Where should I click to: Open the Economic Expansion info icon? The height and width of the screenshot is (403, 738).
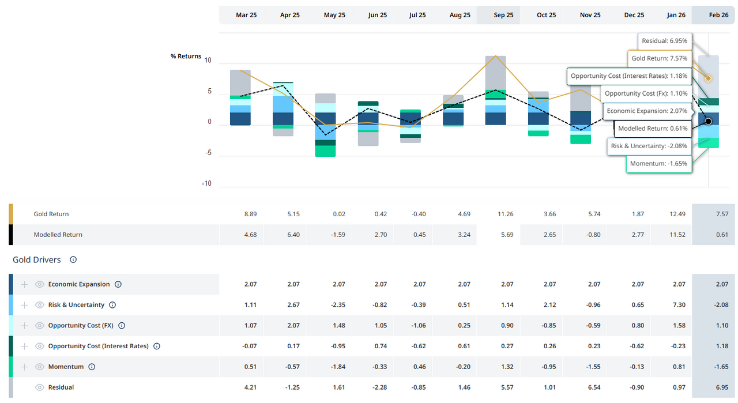coord(118,284)
